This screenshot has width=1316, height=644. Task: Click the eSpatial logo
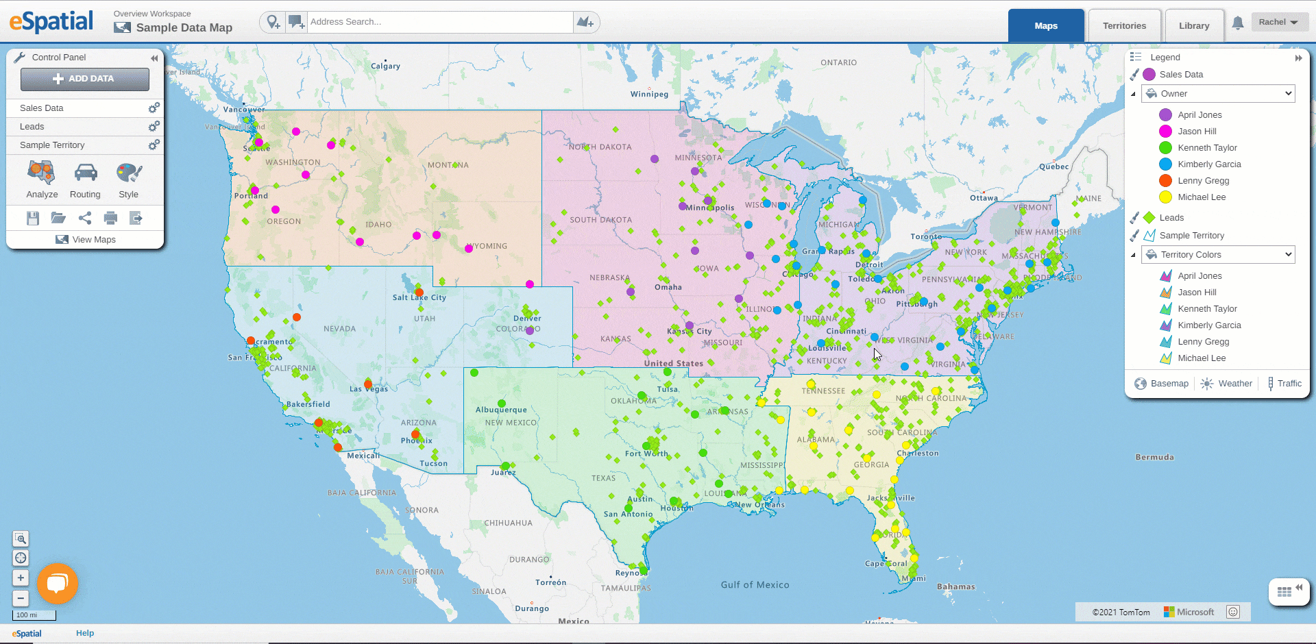(x=51, y=21)
